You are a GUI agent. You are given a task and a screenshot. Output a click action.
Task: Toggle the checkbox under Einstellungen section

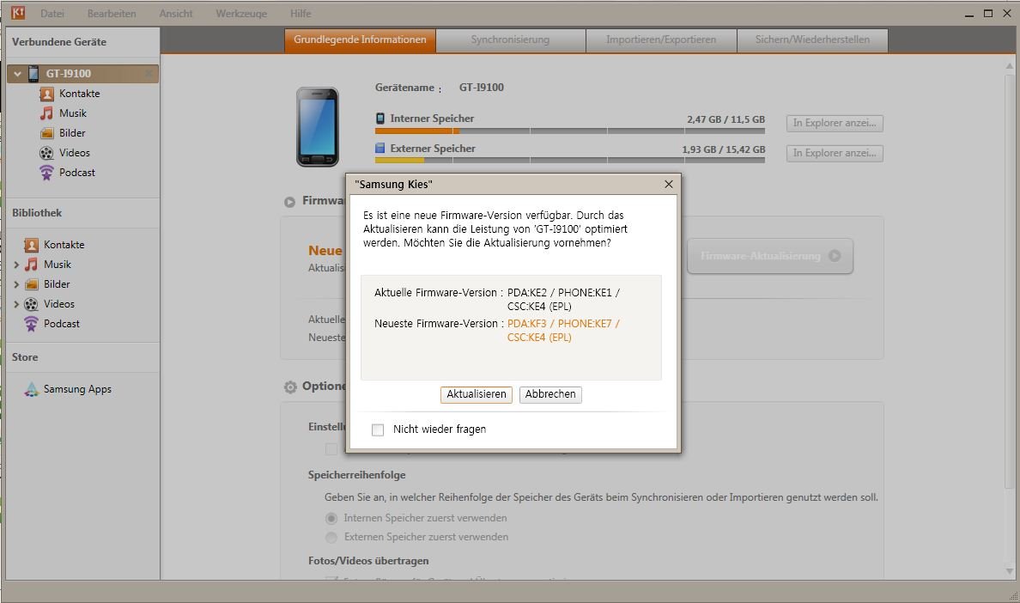[x=331, y=449]
